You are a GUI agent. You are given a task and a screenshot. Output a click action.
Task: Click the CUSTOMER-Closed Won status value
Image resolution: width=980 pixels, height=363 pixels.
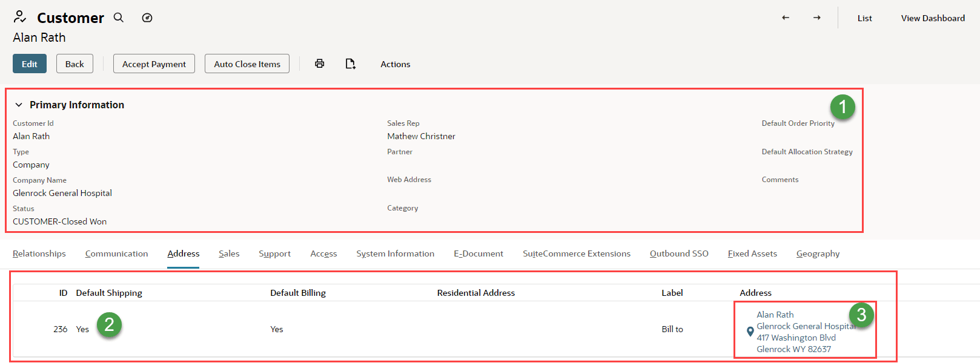[x=59, y=221]
